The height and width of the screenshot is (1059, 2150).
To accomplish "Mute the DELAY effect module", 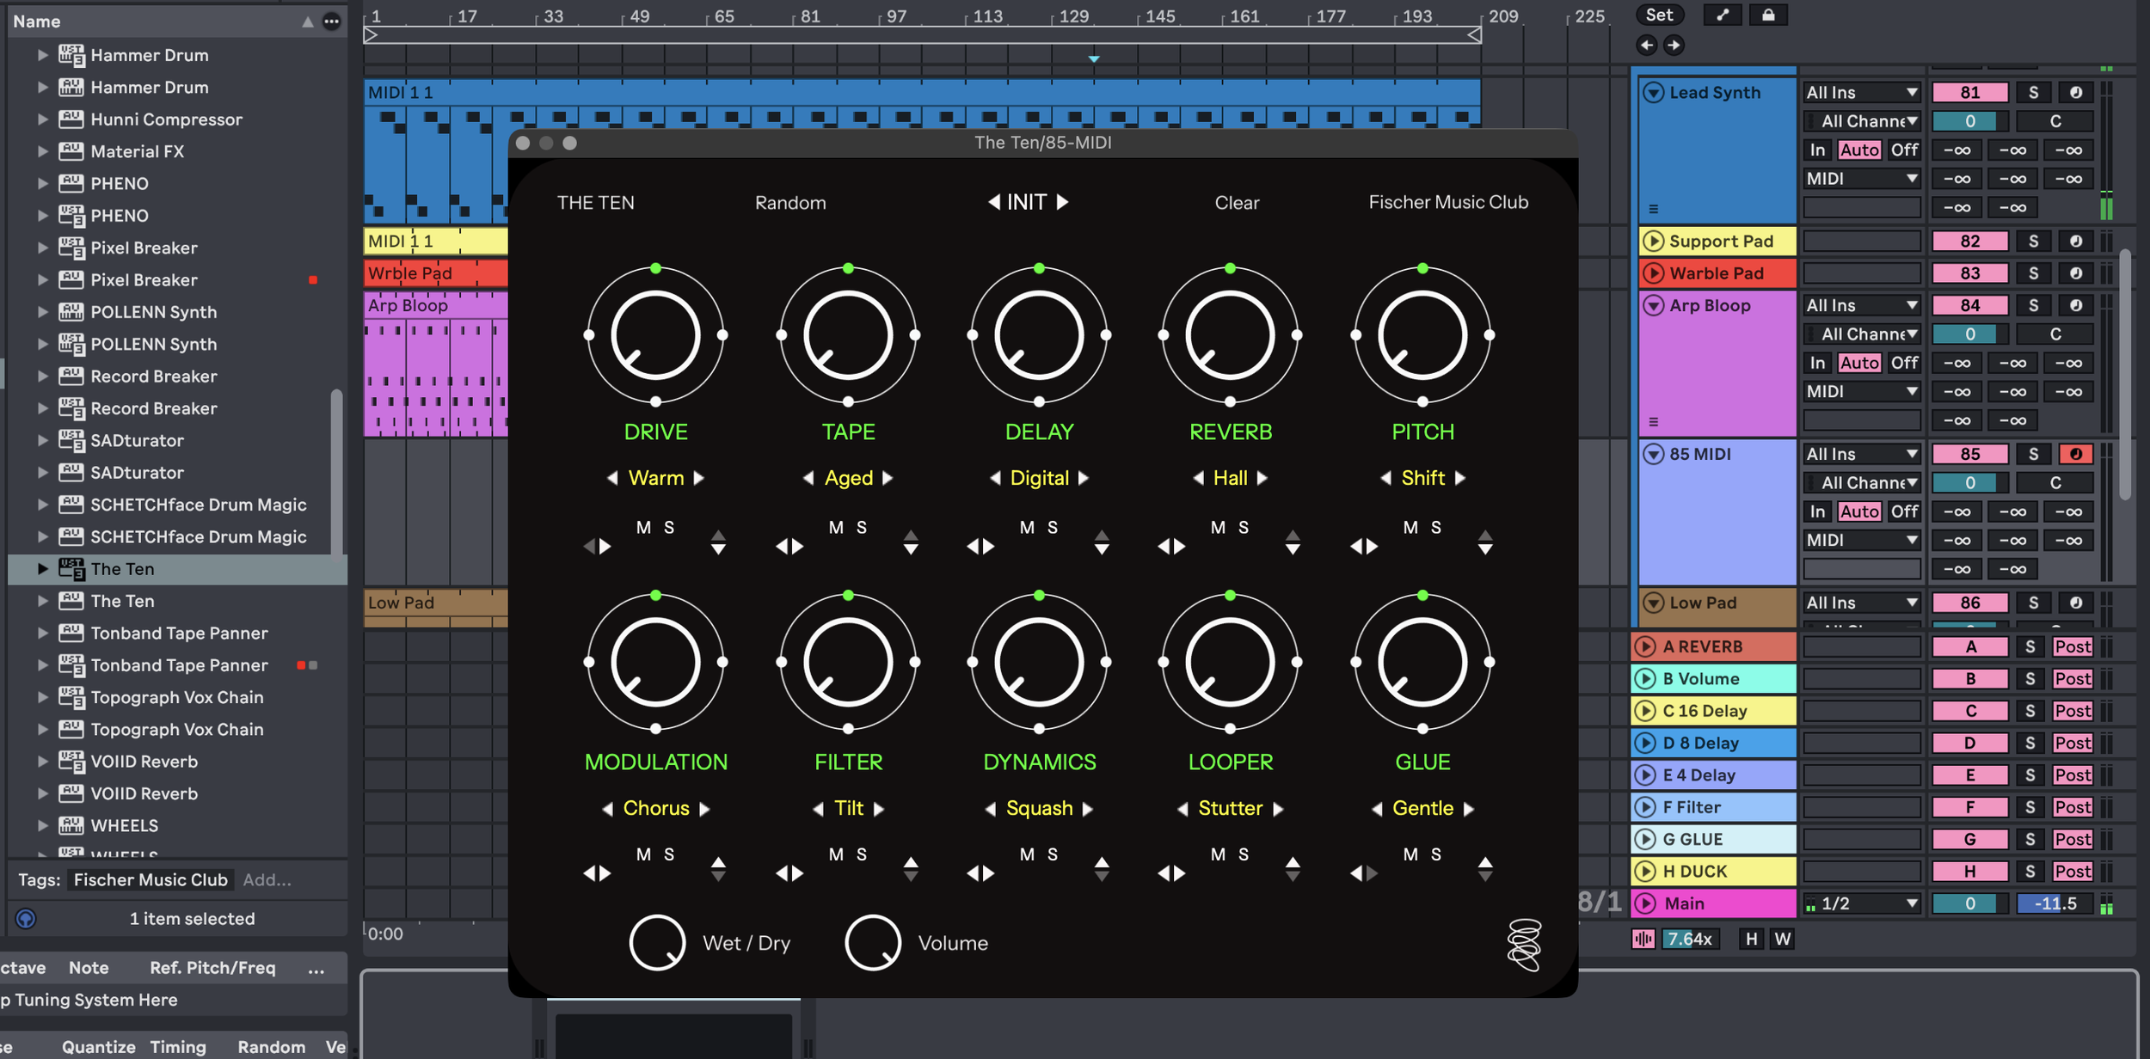I will point(1027,528).
